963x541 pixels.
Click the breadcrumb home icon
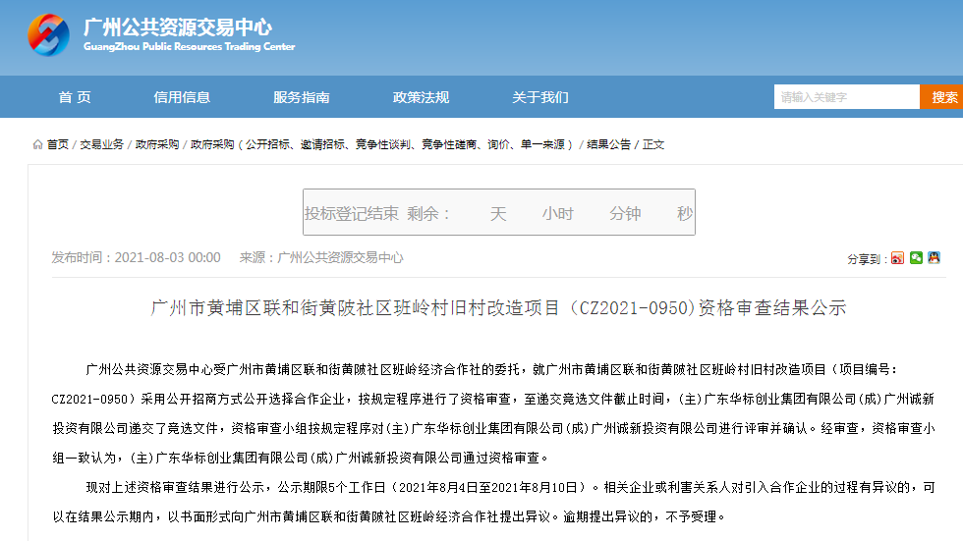37,144
